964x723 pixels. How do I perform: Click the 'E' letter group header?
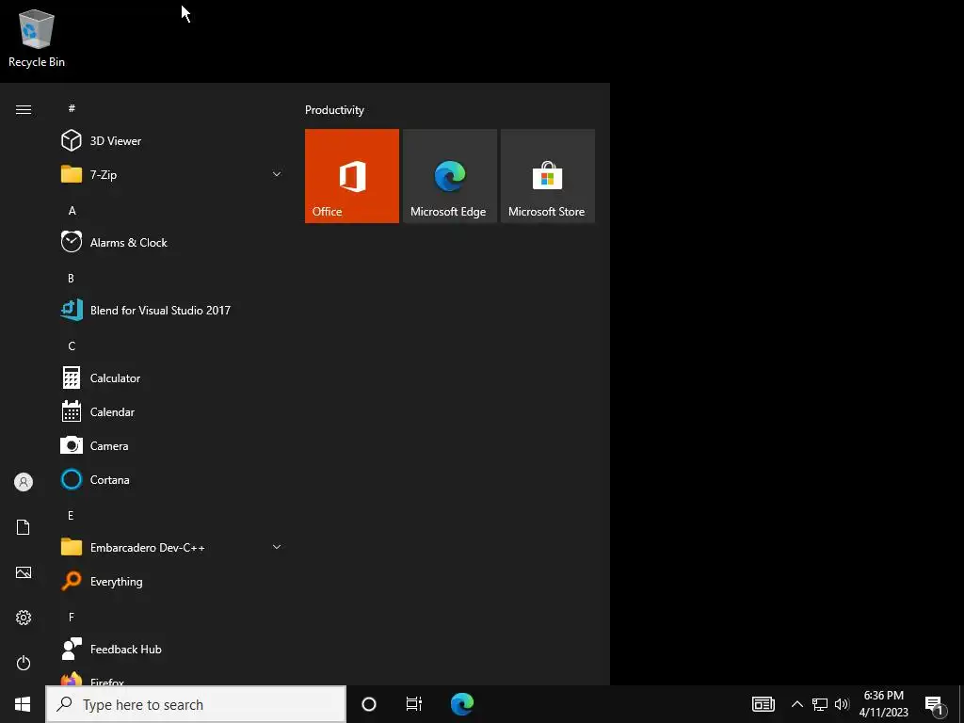[71, 515]
